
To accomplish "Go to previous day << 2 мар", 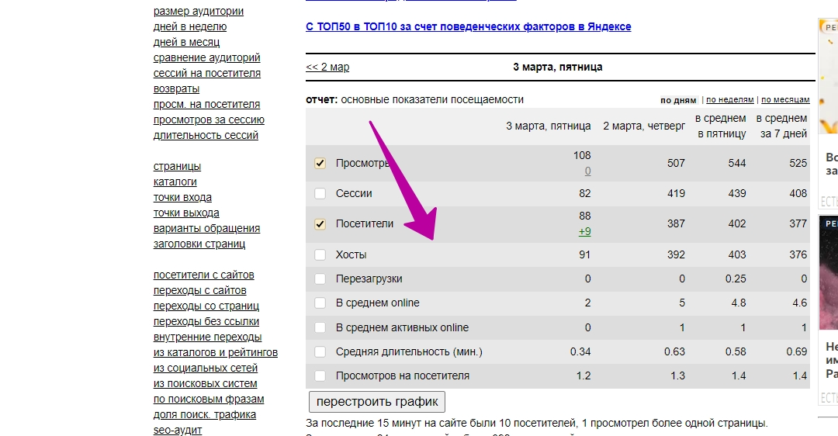I will (x=327, y=67).
